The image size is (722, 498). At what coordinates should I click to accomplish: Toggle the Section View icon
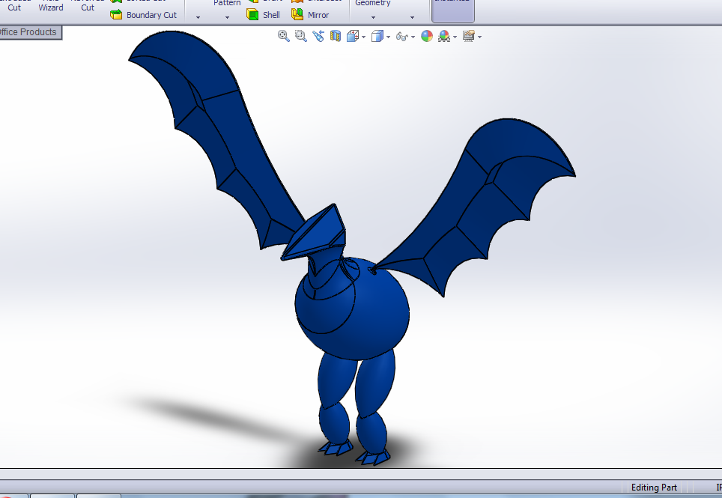tap(336, 36)
